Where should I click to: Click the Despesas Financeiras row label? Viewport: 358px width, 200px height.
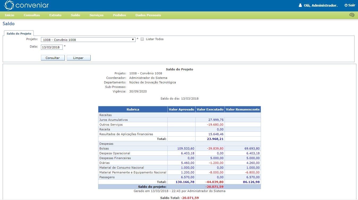115,158
